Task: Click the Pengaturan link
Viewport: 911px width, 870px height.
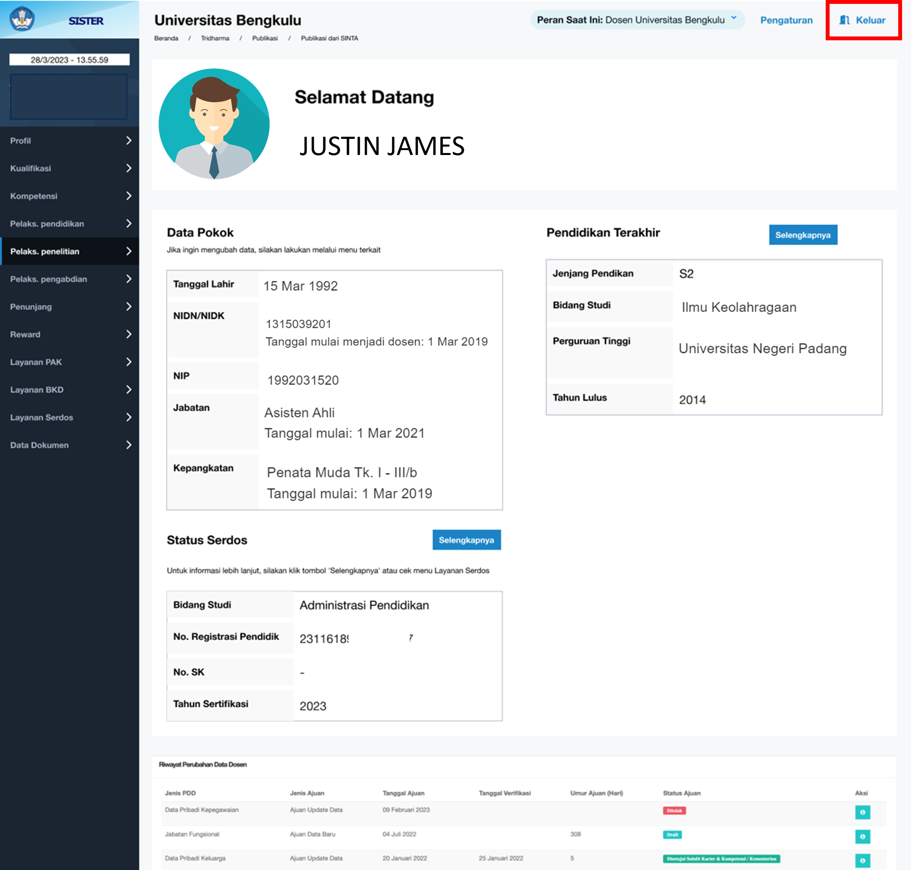Action: click(x=786, y=20)
